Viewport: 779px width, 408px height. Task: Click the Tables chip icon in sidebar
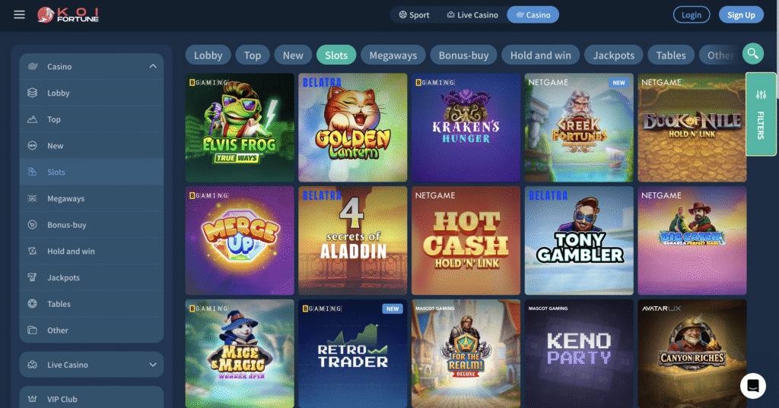coord(32,304)
